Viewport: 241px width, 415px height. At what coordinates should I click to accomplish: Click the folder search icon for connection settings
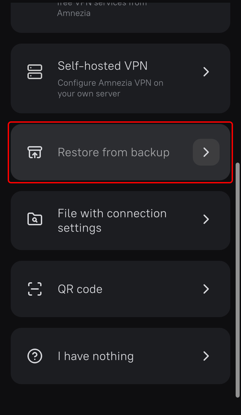(35, 219)
